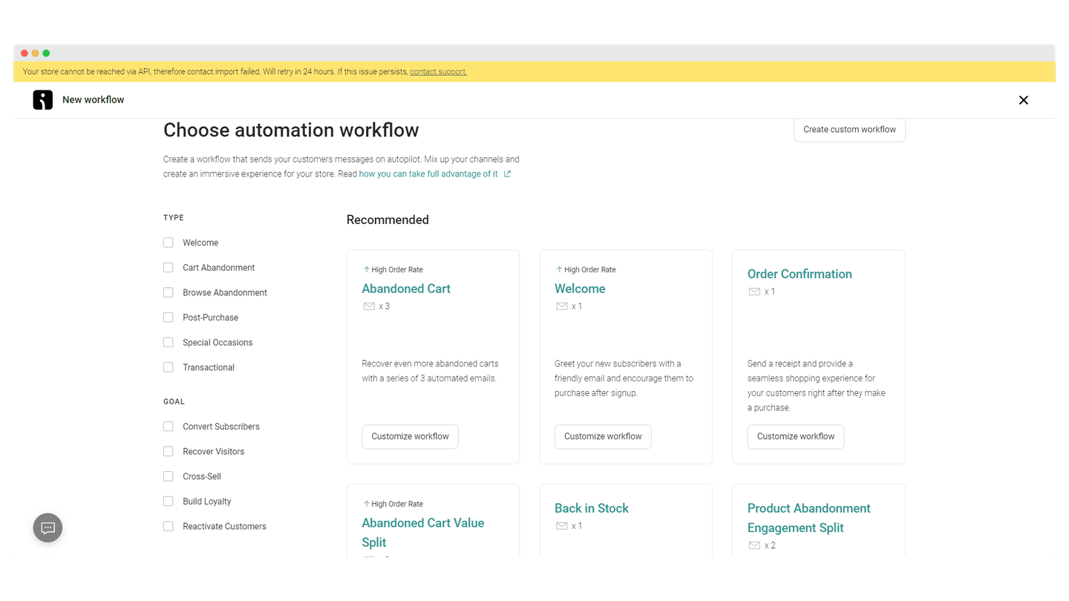The height and width of the screenshot is (601, 1069).
Task: Open the contact support link in banner
Action: point(438,72)
